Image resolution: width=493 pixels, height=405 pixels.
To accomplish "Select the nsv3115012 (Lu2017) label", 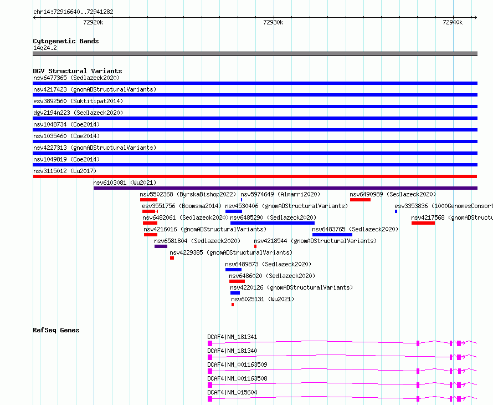I will [x=65, y=171].
